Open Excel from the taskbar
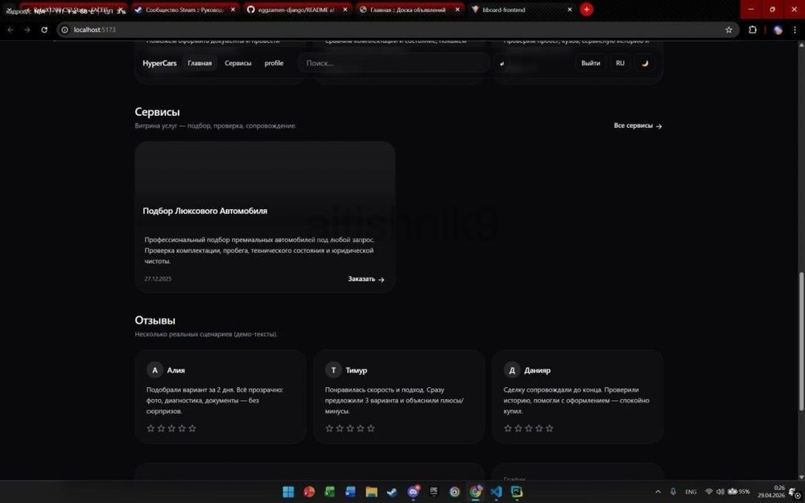Image resolution: width=805 pixels, height=503 pixels. point(329,492)
